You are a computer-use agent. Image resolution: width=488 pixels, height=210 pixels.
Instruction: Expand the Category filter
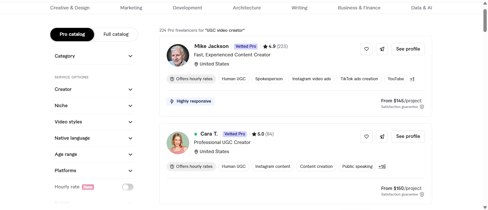(94, 56)
